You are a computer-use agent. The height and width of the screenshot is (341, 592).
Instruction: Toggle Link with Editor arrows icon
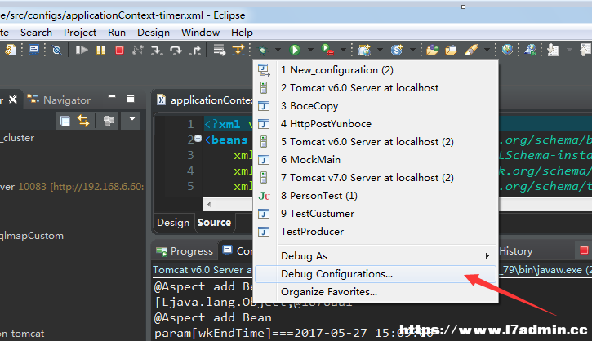pos(83,121)
